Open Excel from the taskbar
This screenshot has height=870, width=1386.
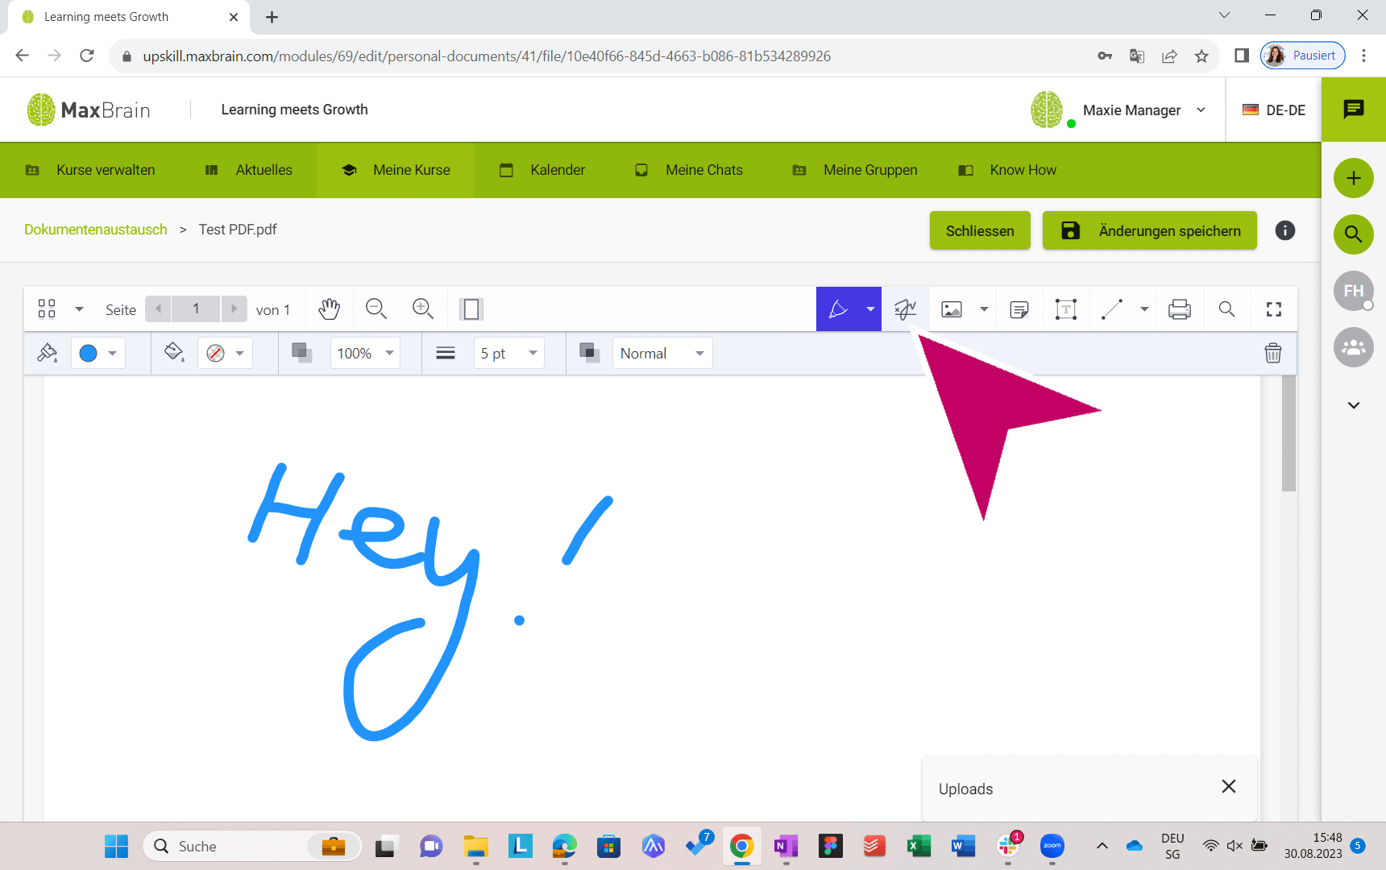click(x=919, y=846)
